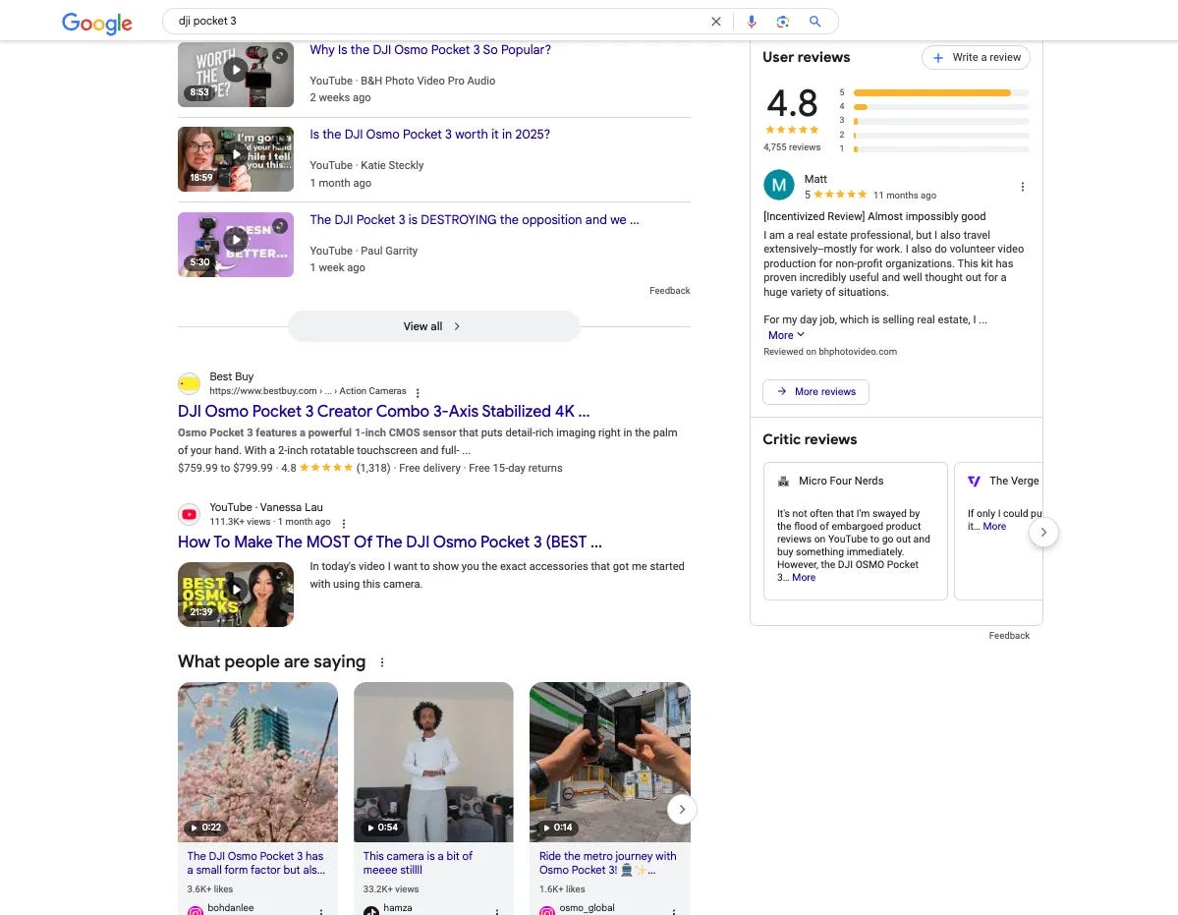Open 'Ride the metro journey with Osmo Pocket 3' post

[x=608, y=862]
